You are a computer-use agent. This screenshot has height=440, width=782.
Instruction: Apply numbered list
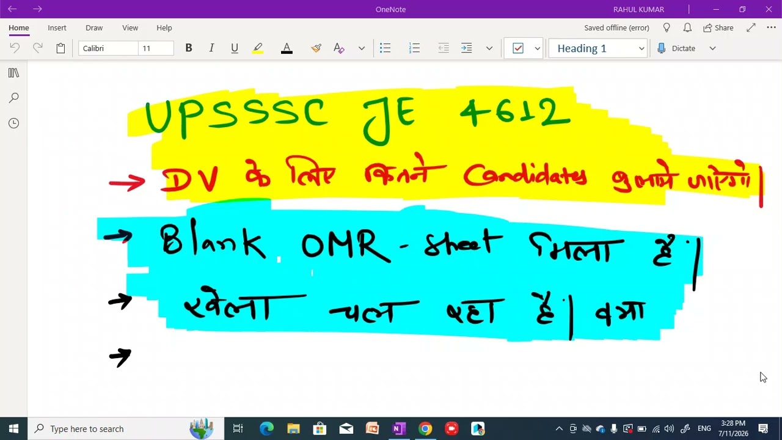[x=414, y=48]
